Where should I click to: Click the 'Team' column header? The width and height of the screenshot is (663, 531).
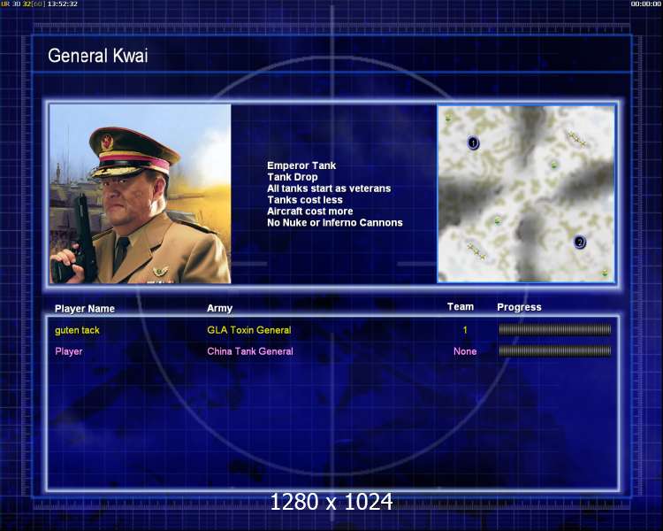461,307
